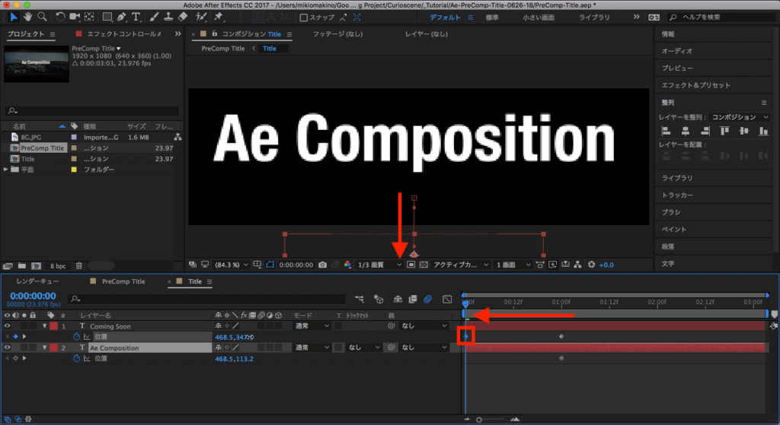Open Ae Composition track matte なし dropdown

coord(363,347)
